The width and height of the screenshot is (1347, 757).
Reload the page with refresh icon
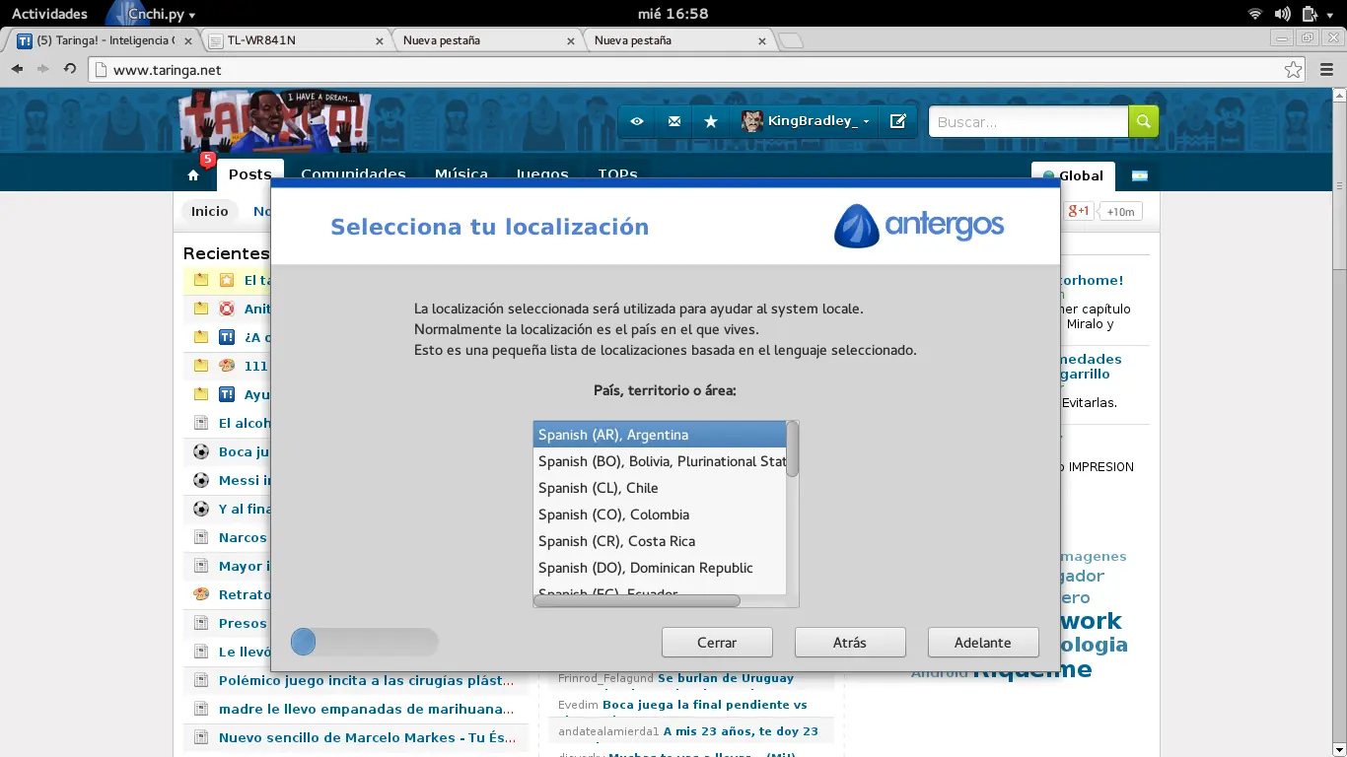[x=70, y=69]
